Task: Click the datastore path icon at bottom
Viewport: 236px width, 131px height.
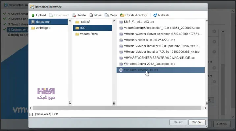Action: (x=31, y=115)
